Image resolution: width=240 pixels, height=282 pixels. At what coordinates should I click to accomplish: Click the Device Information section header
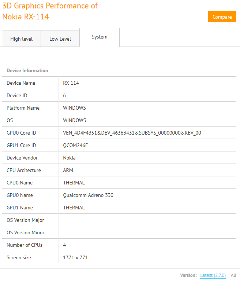click(27, 70)
